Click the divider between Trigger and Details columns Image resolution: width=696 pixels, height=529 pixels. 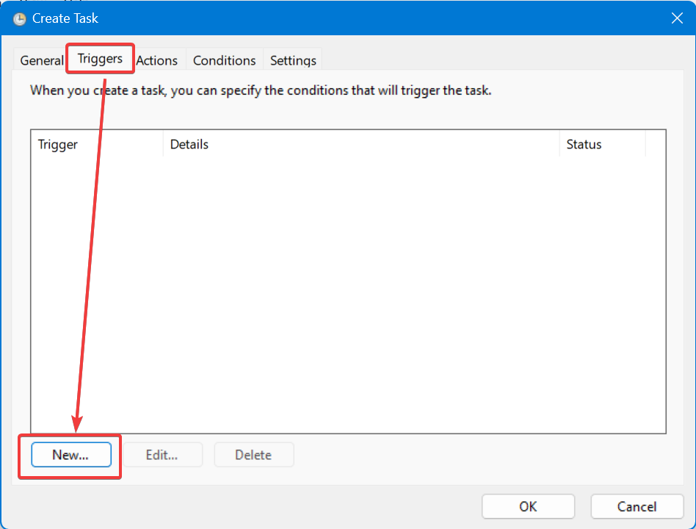[x=163, y=145]
